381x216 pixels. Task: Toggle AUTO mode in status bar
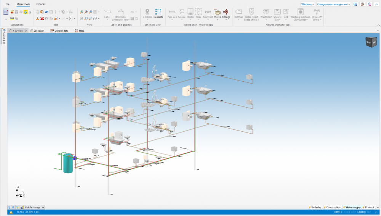362,212
